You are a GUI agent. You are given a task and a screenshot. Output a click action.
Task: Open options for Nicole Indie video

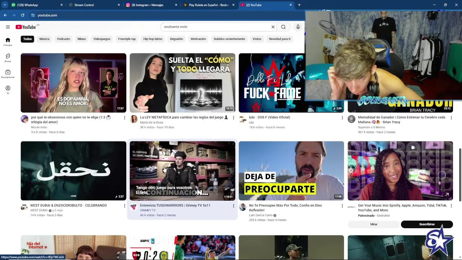(x=125, y=118)
